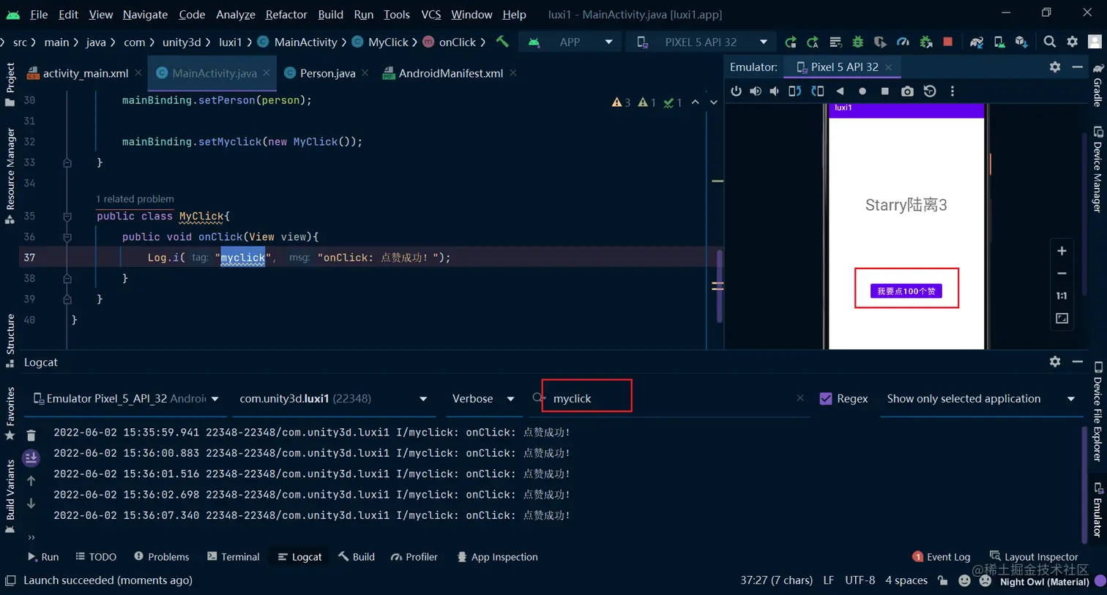Click the editor vertical scrollbar thumb
The width and height of the screenshot is (1107, 595).
(x=720, y=286)
